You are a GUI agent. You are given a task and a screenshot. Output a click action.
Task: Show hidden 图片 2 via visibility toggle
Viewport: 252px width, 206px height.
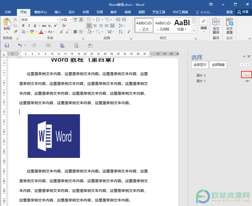(x=247, y=75)
